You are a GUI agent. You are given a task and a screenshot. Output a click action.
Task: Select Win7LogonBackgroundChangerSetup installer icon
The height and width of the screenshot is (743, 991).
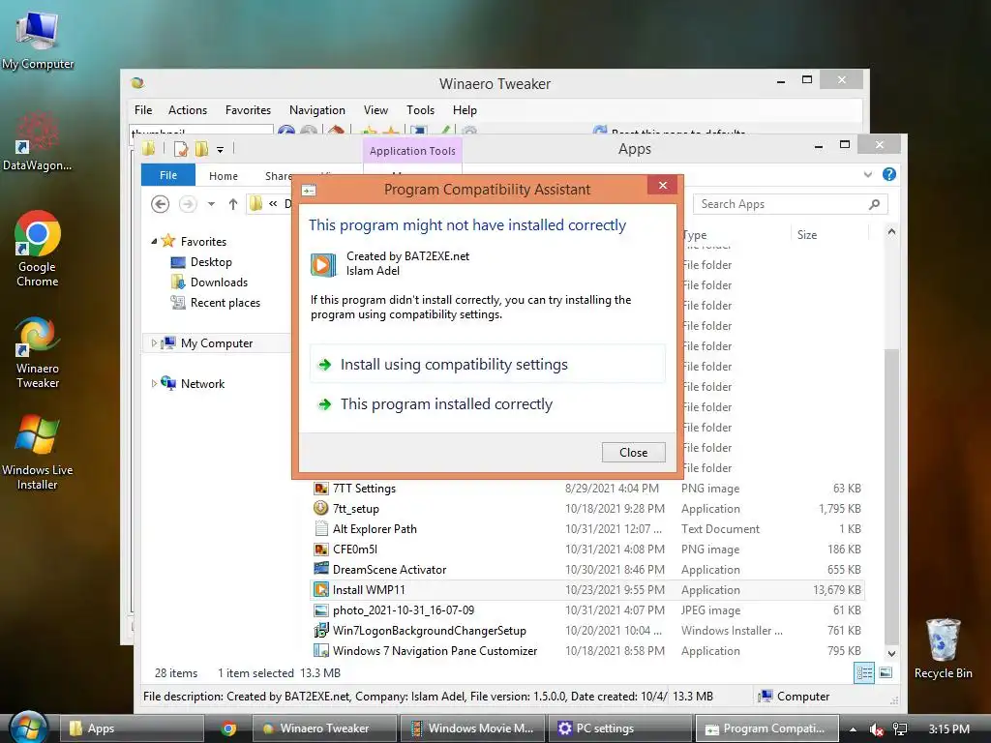pyautogui.click(x=321, y=631)
